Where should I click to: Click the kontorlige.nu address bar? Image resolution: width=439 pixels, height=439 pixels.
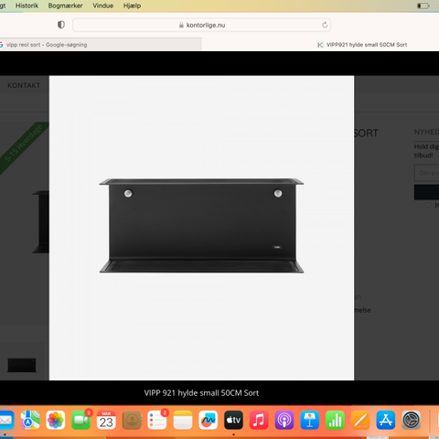click(202, 25)
